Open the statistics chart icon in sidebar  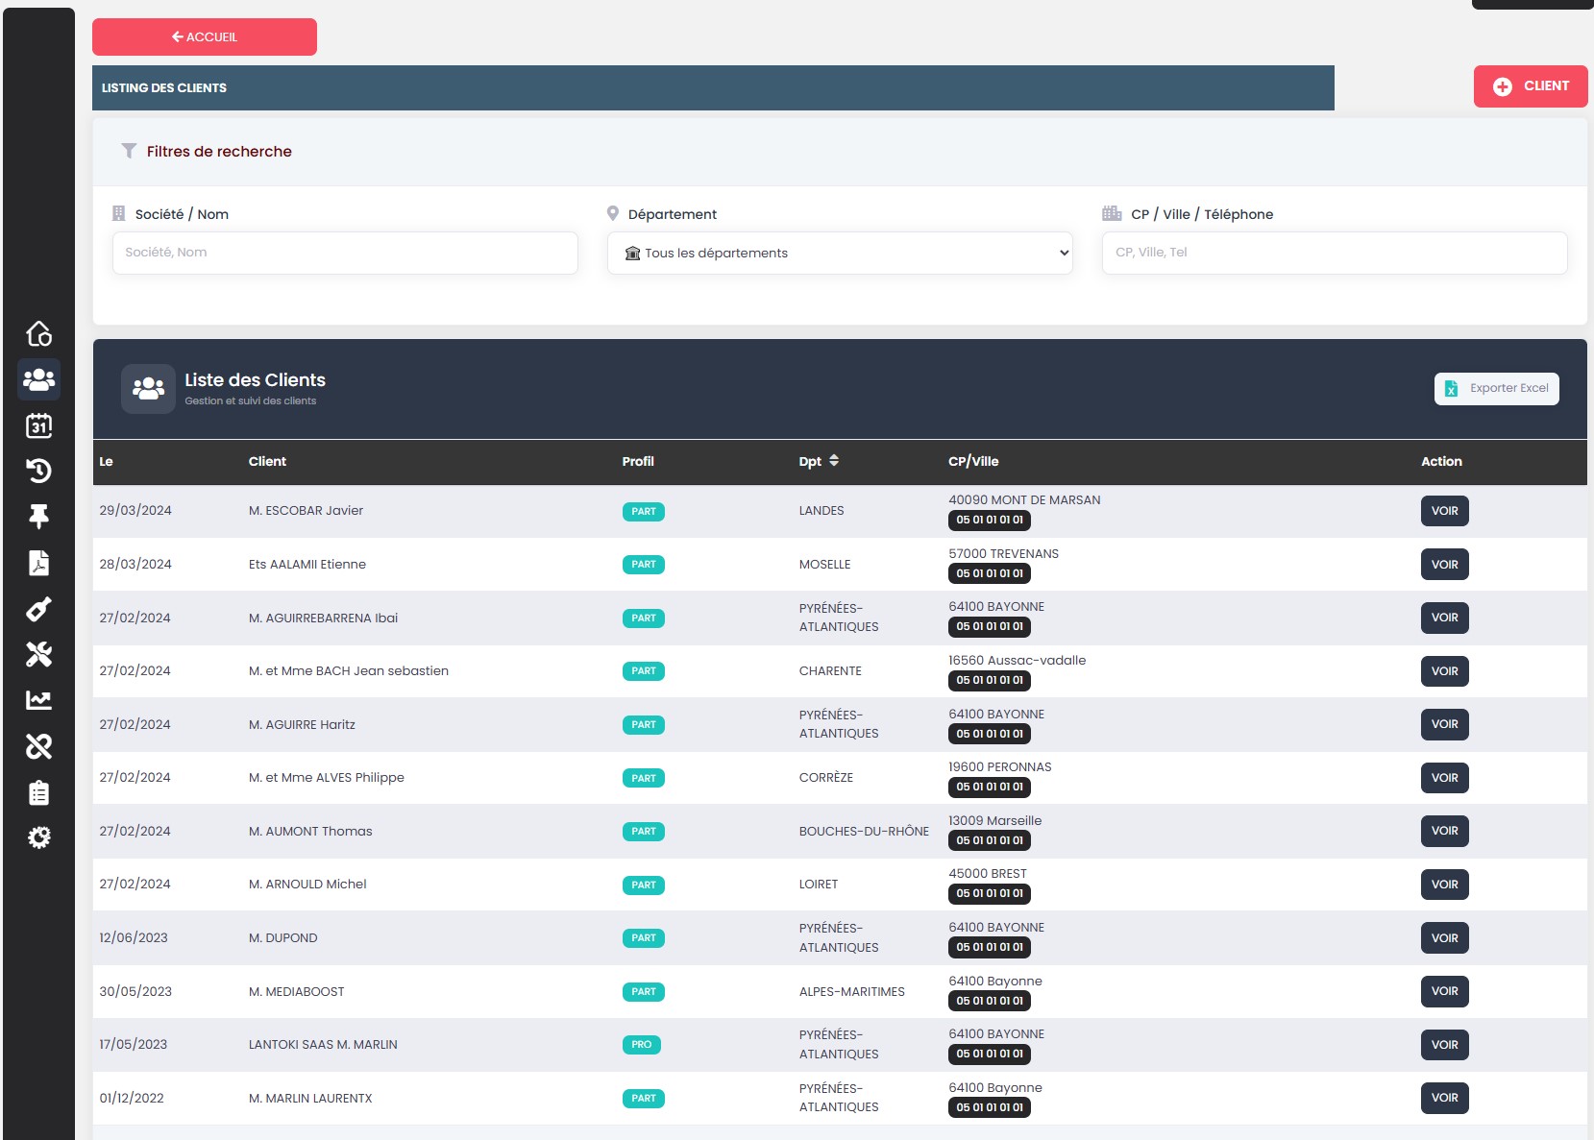click(x=38, y=700)
